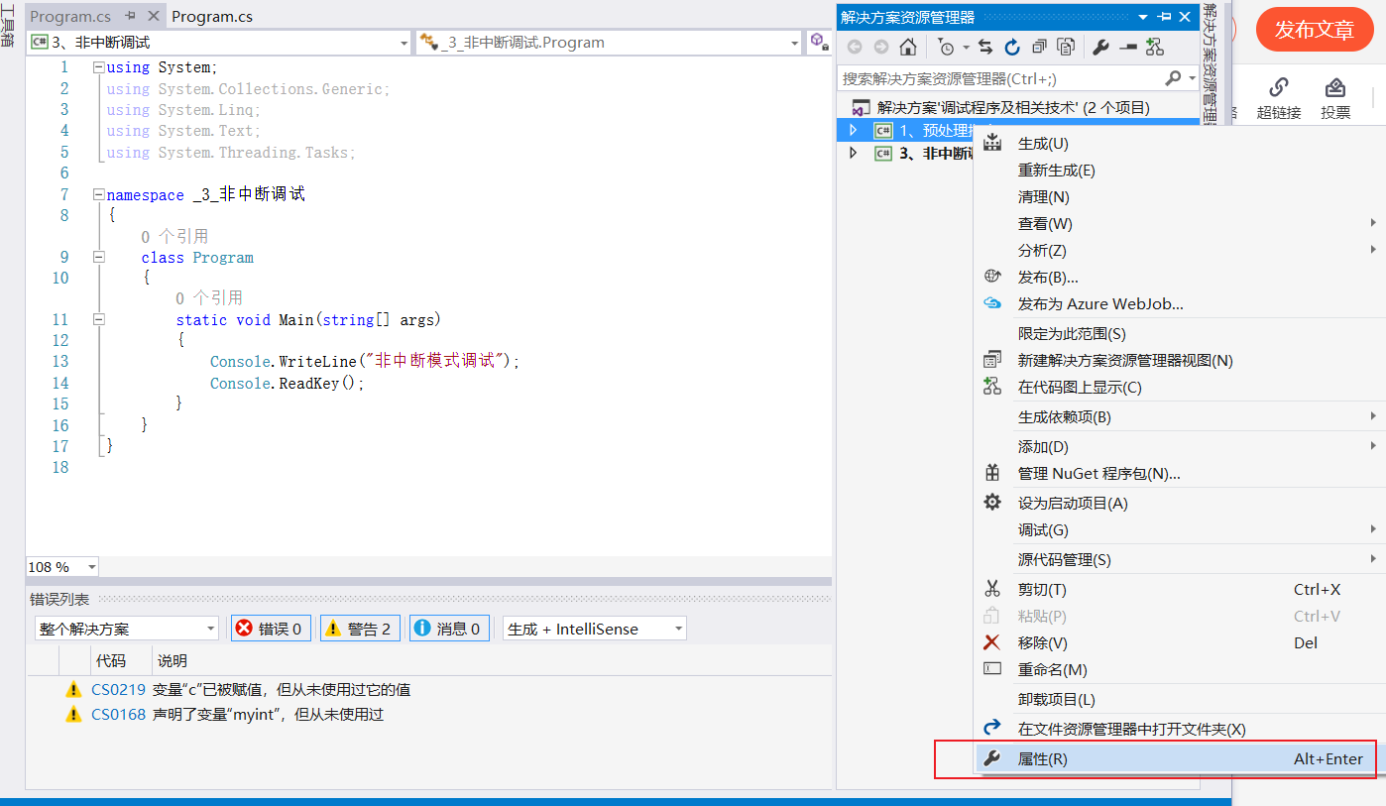Open search options dropdown arrow in Solution Explorer
The width and height of the screenshot is (1386, 806).
1192,77
